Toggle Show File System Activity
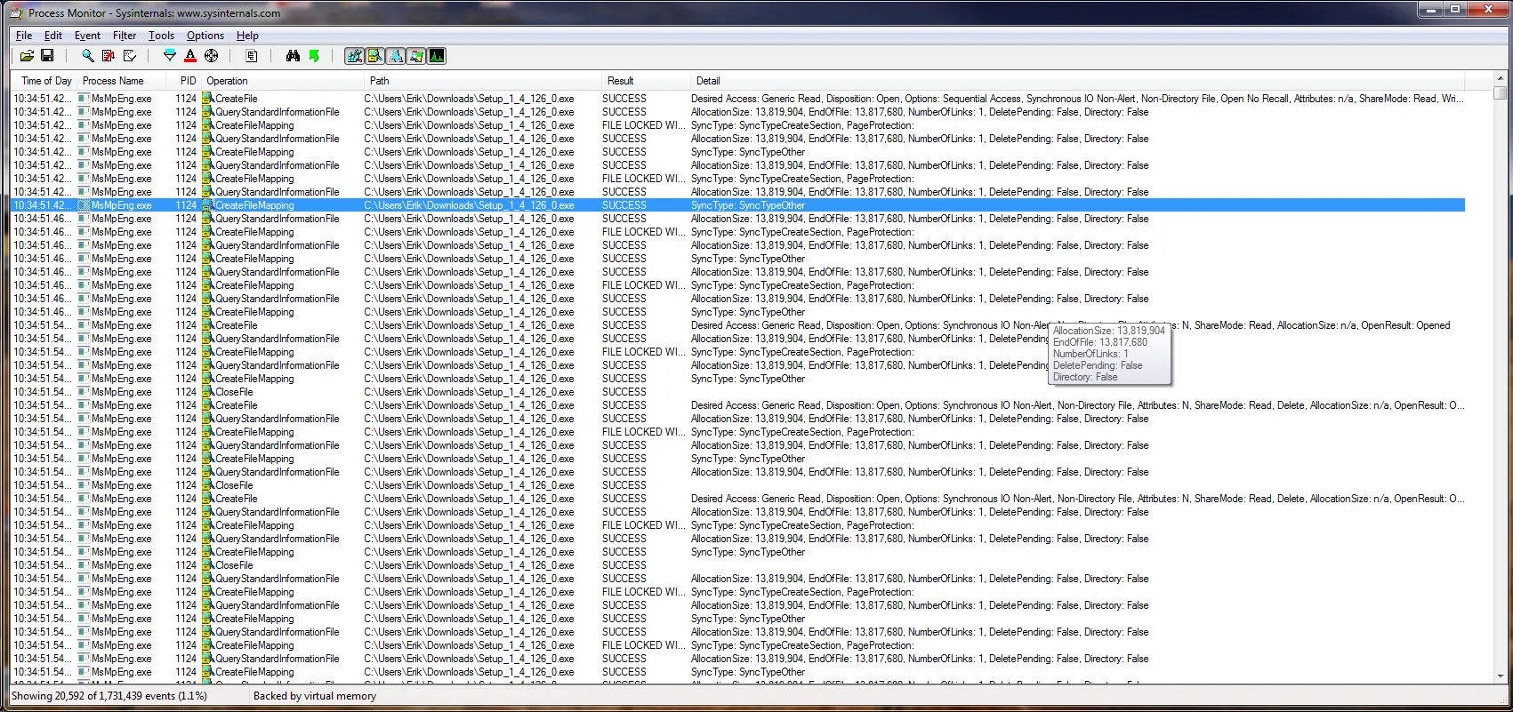Viewport: 1513px width, 712px height. point(375,56)
